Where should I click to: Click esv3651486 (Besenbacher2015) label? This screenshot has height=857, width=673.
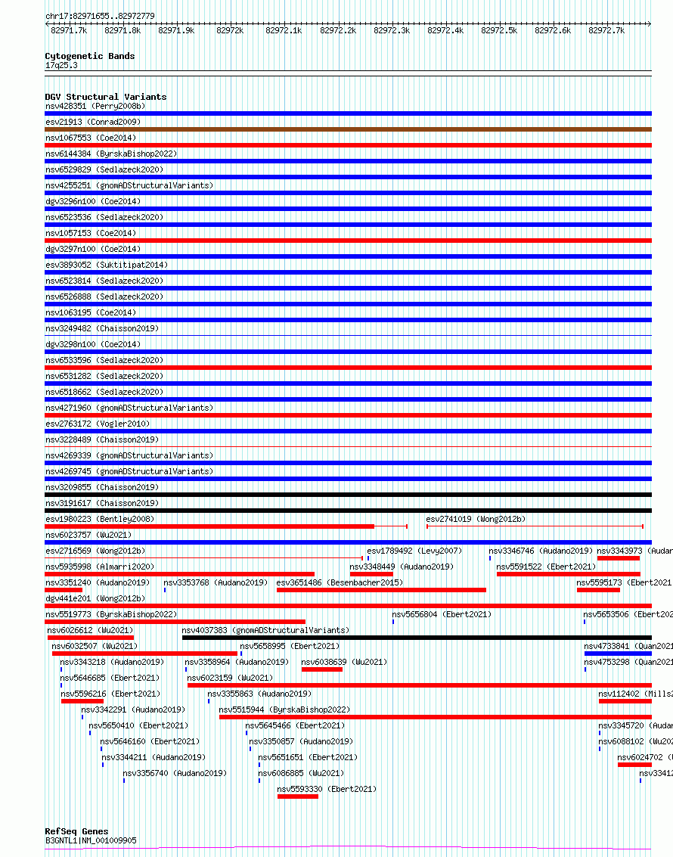[x=340, y=582]
